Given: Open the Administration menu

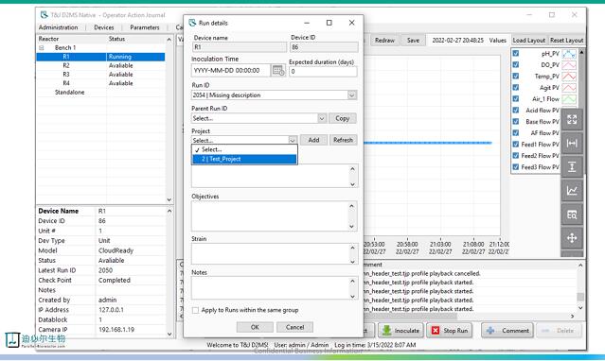Looking at the screenshot, I should pos(59,27).
